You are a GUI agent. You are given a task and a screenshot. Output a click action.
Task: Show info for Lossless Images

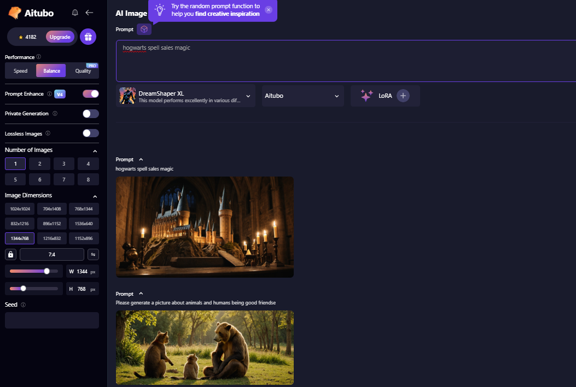pyautogui.click(x=48, y=133)
